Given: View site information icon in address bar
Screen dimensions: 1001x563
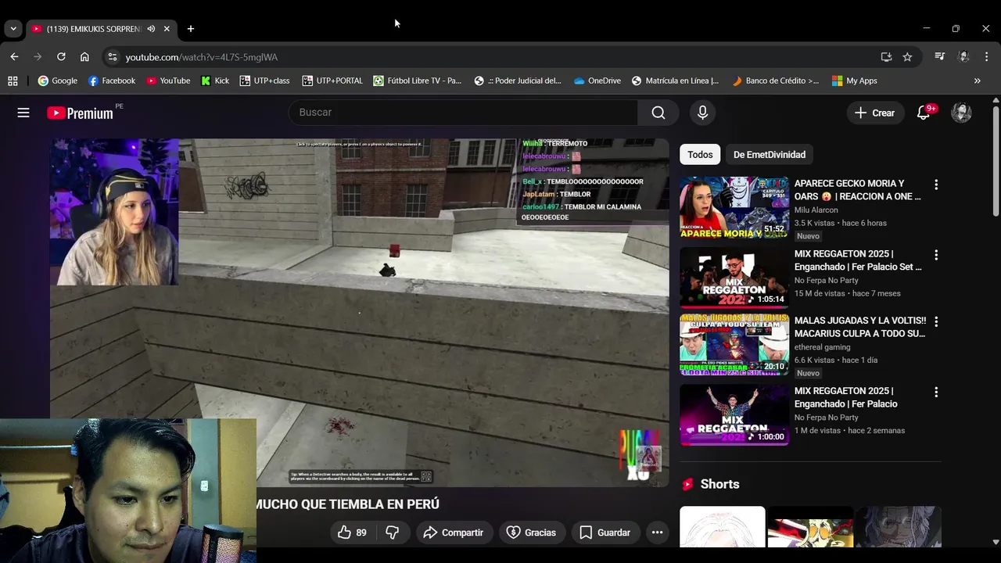Looking at the screenshot, I should point(112,57).
